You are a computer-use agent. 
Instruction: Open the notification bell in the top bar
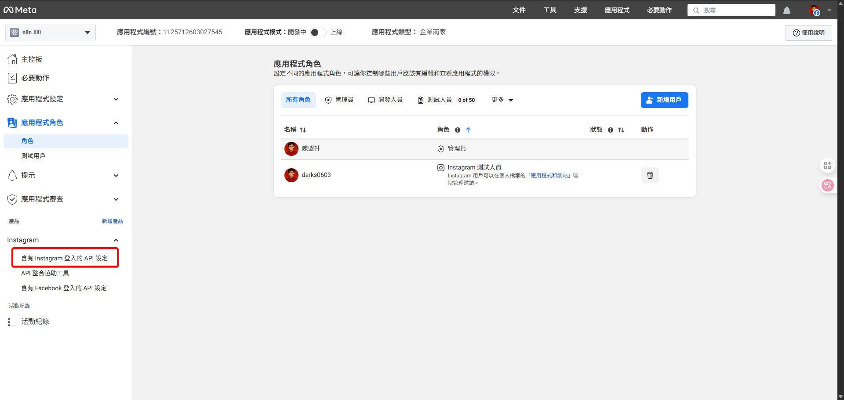(786, 10)
